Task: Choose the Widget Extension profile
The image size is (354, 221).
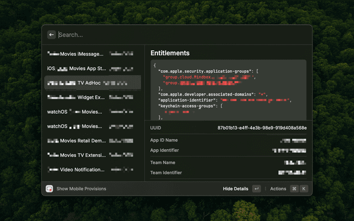Action: click(92, 97)
